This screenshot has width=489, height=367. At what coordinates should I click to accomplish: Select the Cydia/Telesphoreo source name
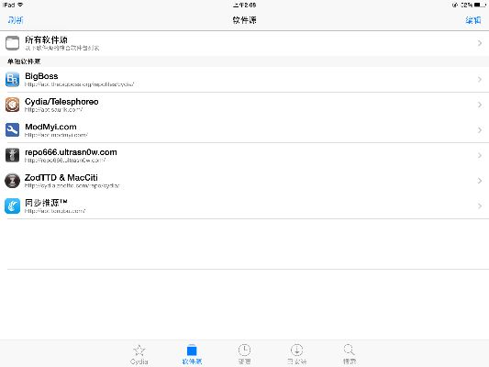tap(61, 101)
